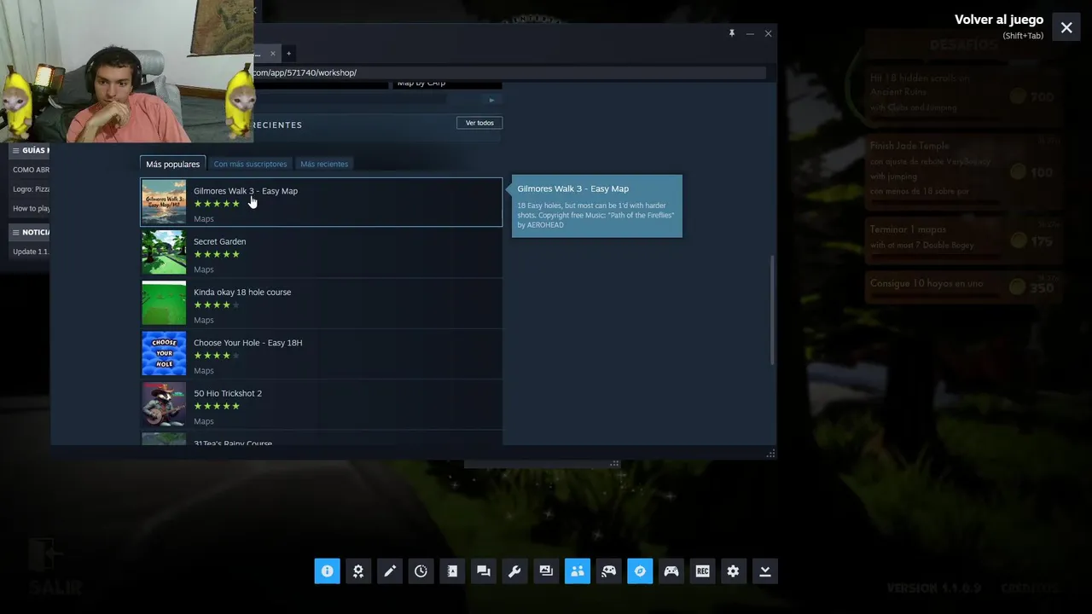
Task: Open the guides book icon
Action: point(452,571)
